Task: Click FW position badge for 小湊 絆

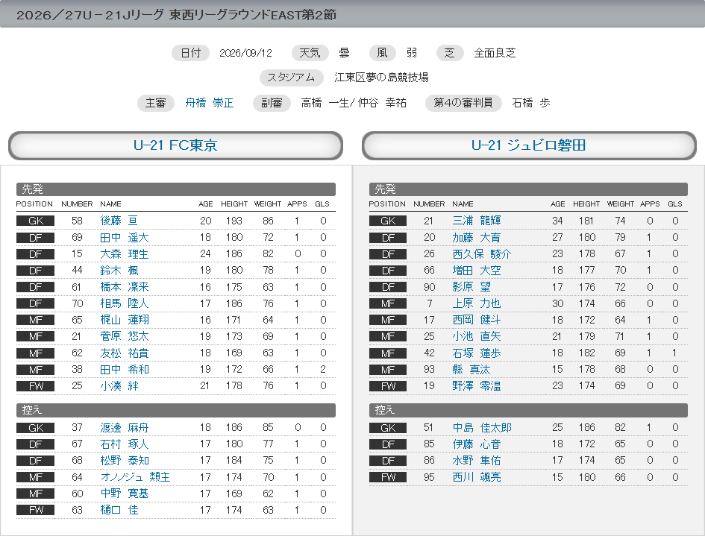Action: point(36,386)
